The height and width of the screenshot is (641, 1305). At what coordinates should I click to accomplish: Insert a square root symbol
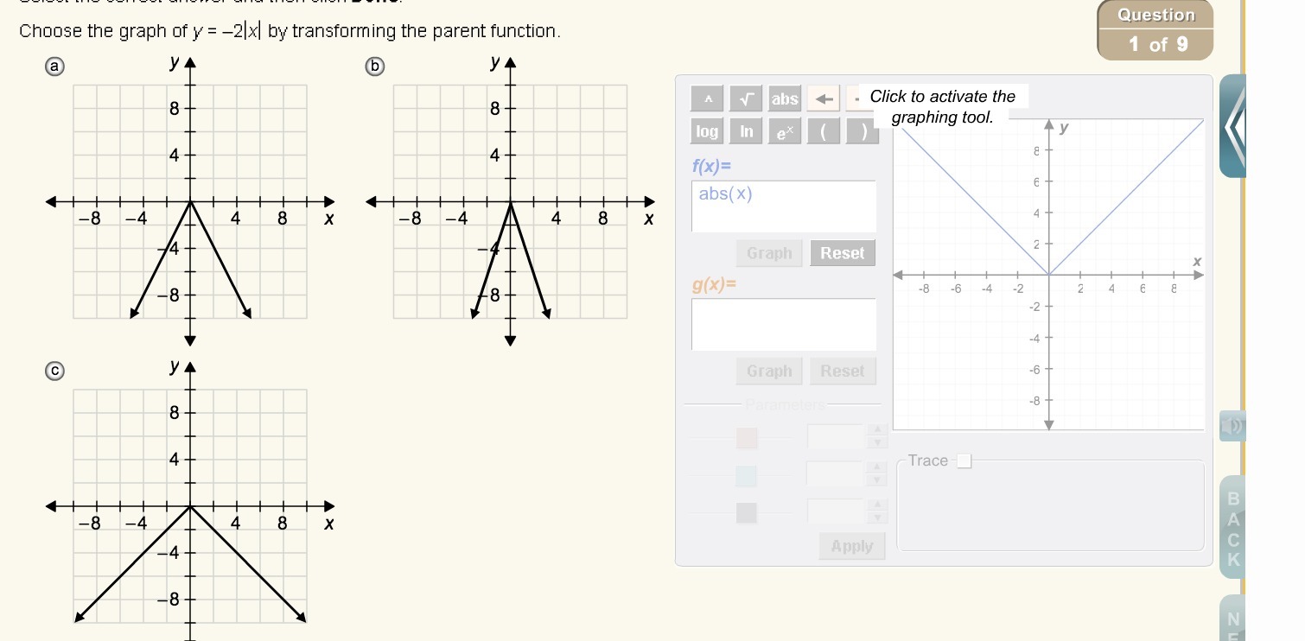coord(746,99)
